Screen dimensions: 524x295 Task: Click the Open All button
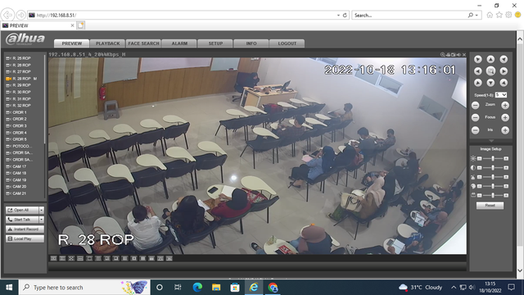(22, 210)
